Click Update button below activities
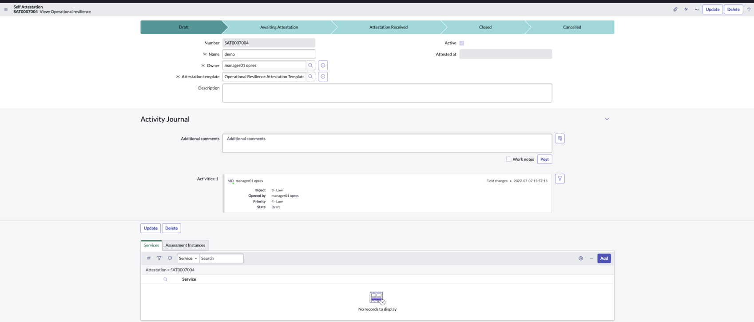Viewport: 754px width, 322px height. [x=151, y=228]
